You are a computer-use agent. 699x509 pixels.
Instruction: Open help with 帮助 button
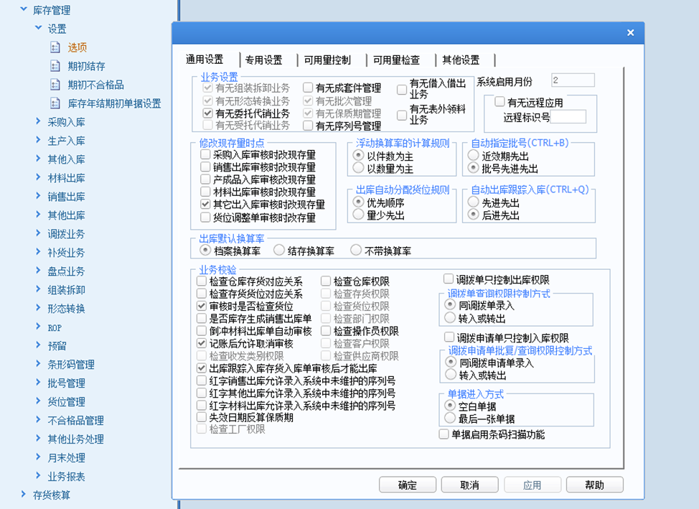tap(595, 485)
